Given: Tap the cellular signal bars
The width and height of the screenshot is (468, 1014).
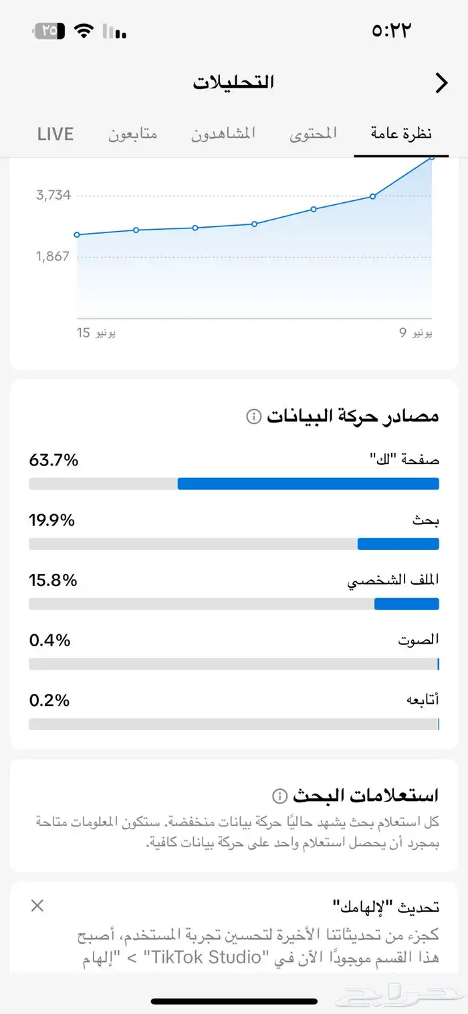Looking at the screenshot, I should tap(115, 31).
